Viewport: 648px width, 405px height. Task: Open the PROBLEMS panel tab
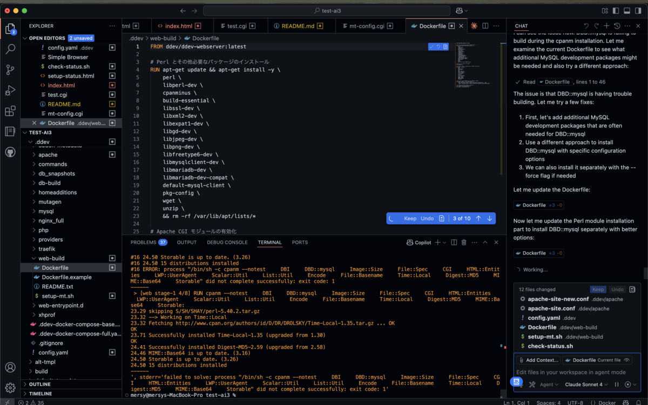tap(148, 243)
